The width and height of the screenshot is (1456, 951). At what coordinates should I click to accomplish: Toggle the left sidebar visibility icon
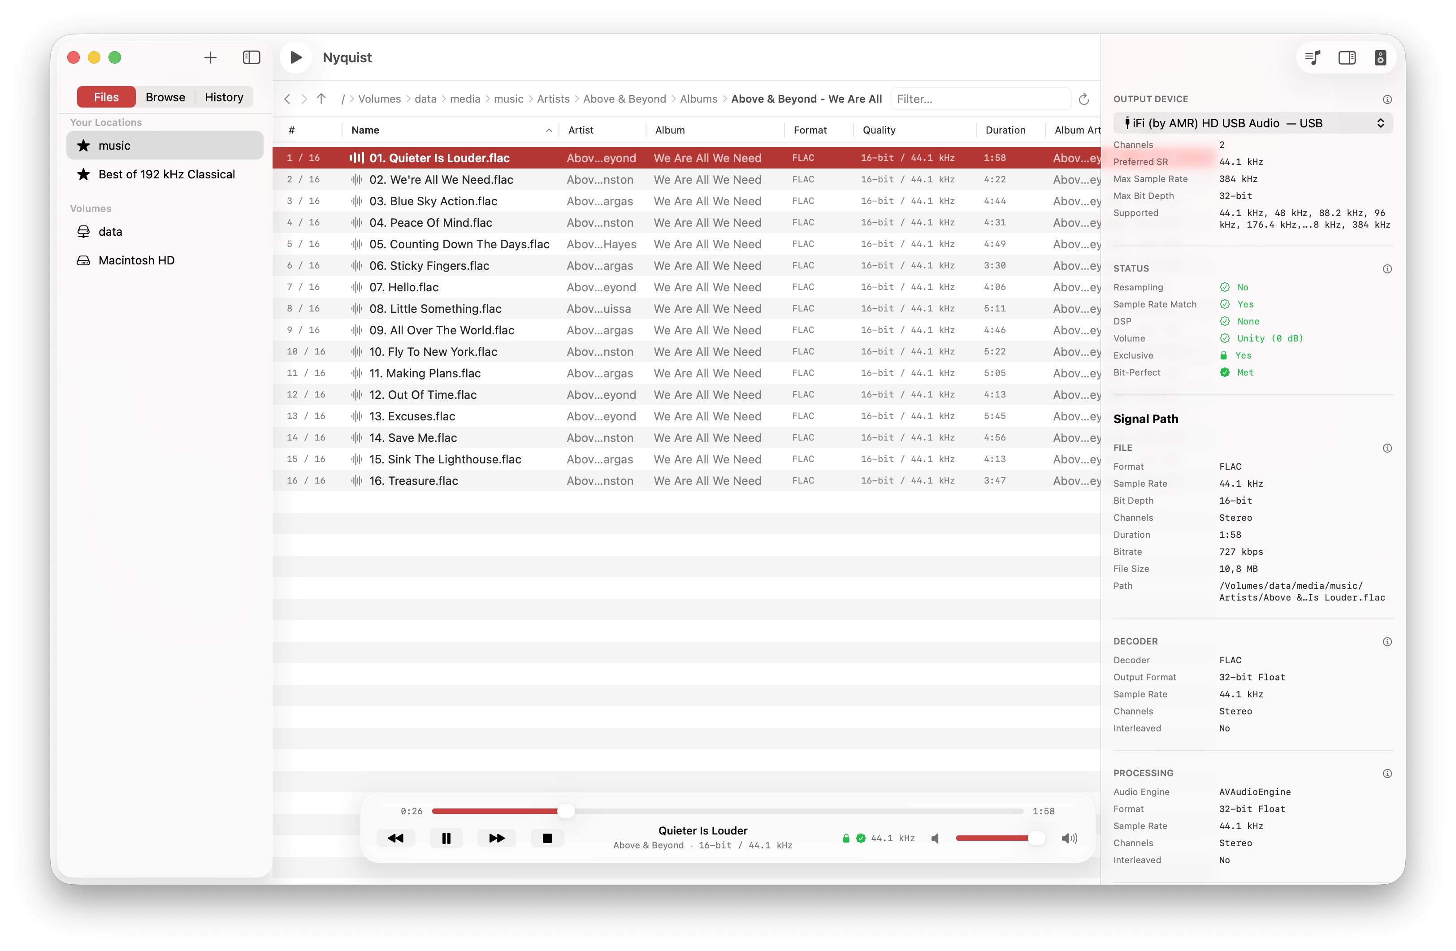coord(251,57)
